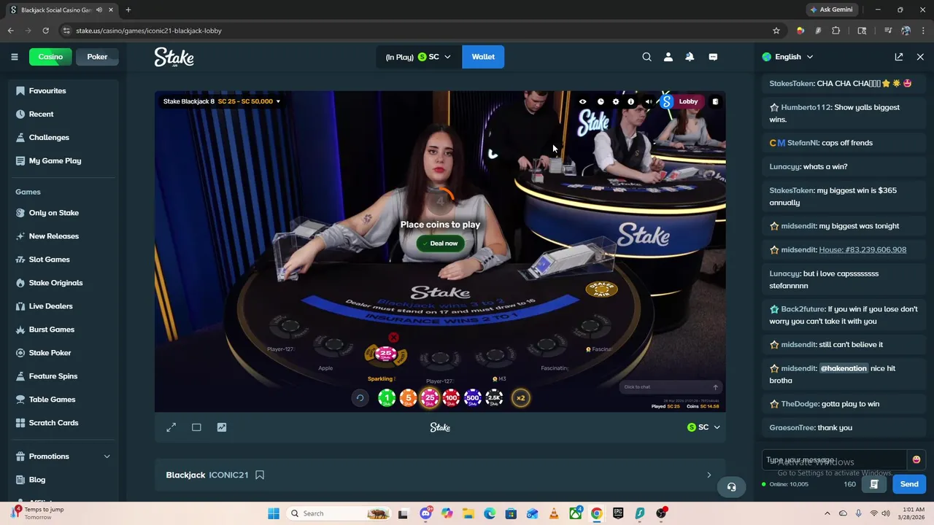Open chat rules document icon
The width and height of the screenshot is (934, 525).
tap(873, 484)
